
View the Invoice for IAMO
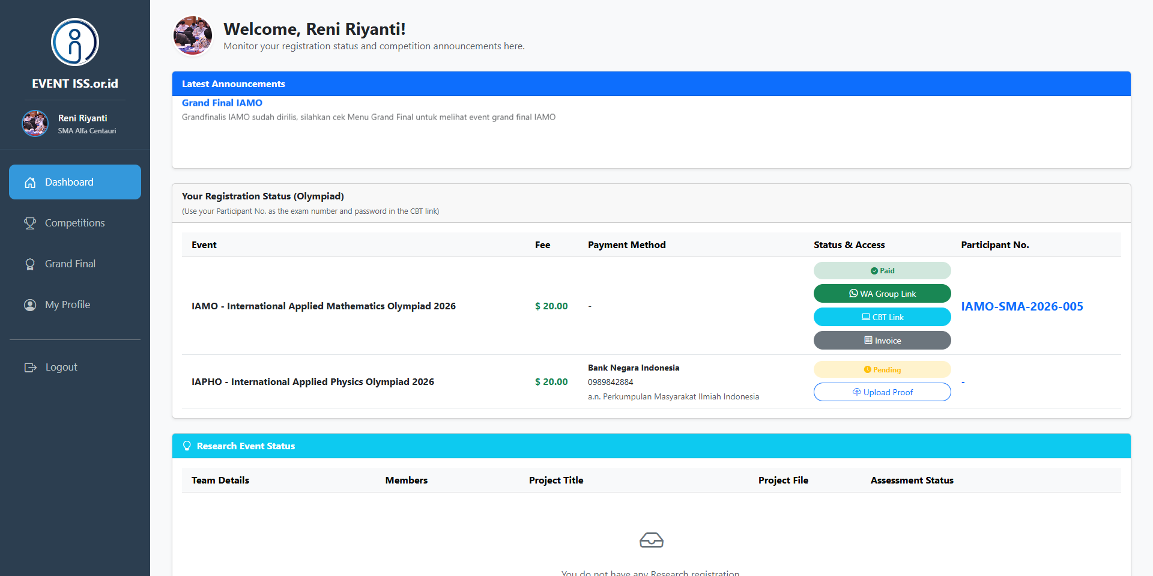point(882,341)
